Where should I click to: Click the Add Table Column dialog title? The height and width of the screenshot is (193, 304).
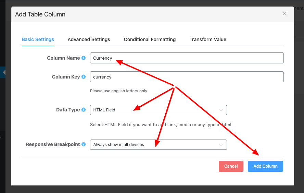click(40, 14)
